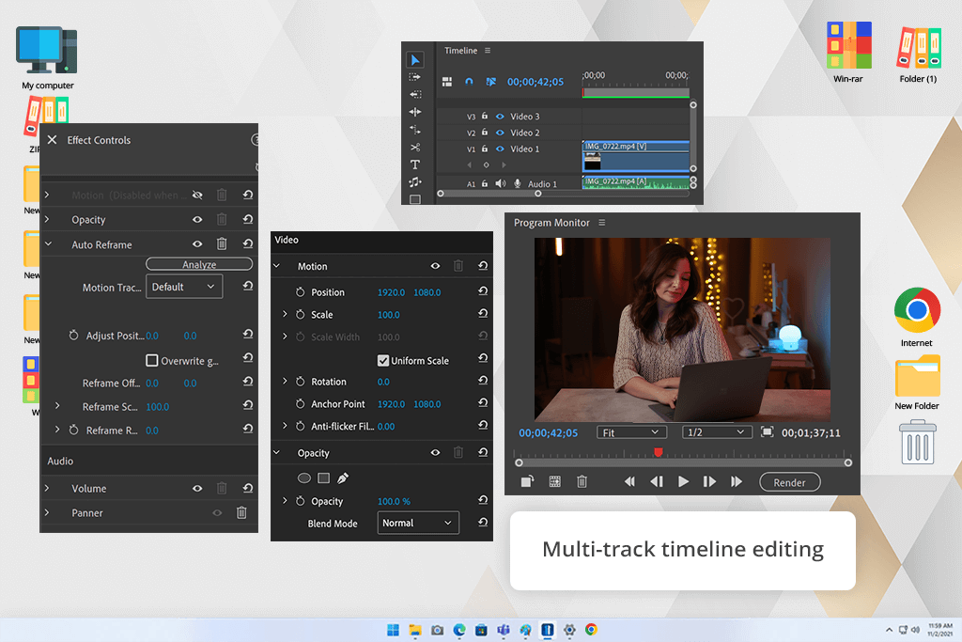The height and width of the screenshot is (642, 962).
Task: Hide Video 1 track with eye icon
Action: tap(500, 149)
